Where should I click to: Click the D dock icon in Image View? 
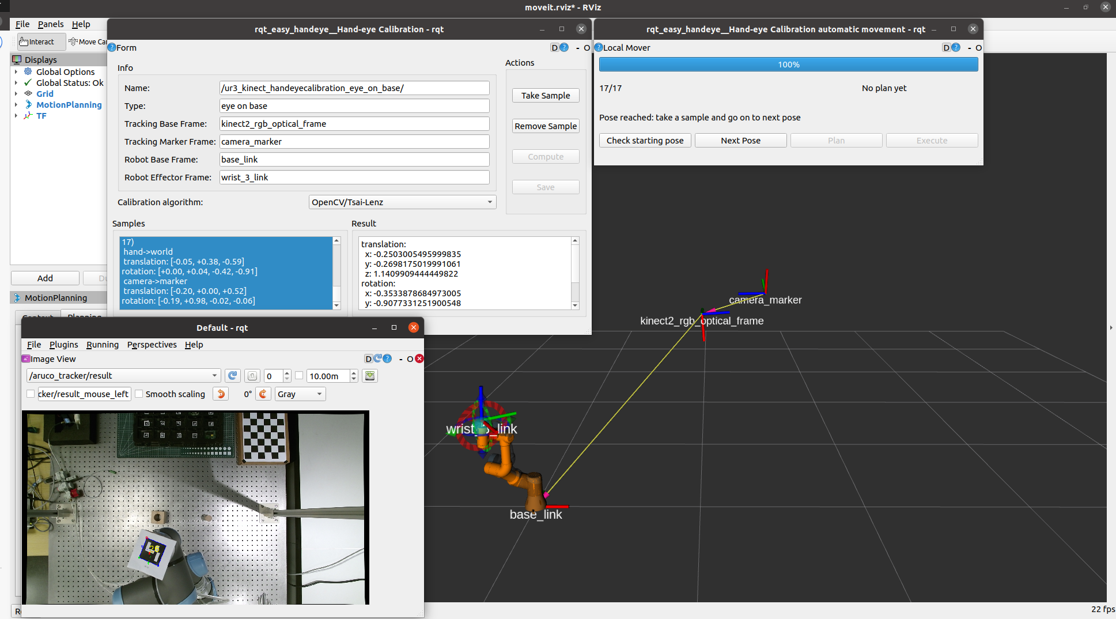coord(369,358)
